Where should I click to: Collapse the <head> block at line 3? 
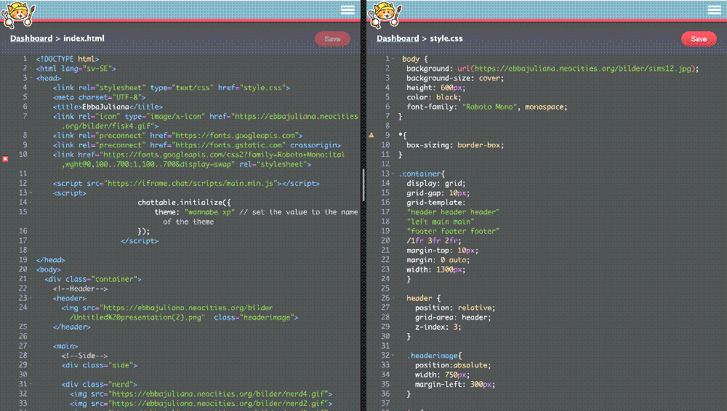click(x=30, y=78)
